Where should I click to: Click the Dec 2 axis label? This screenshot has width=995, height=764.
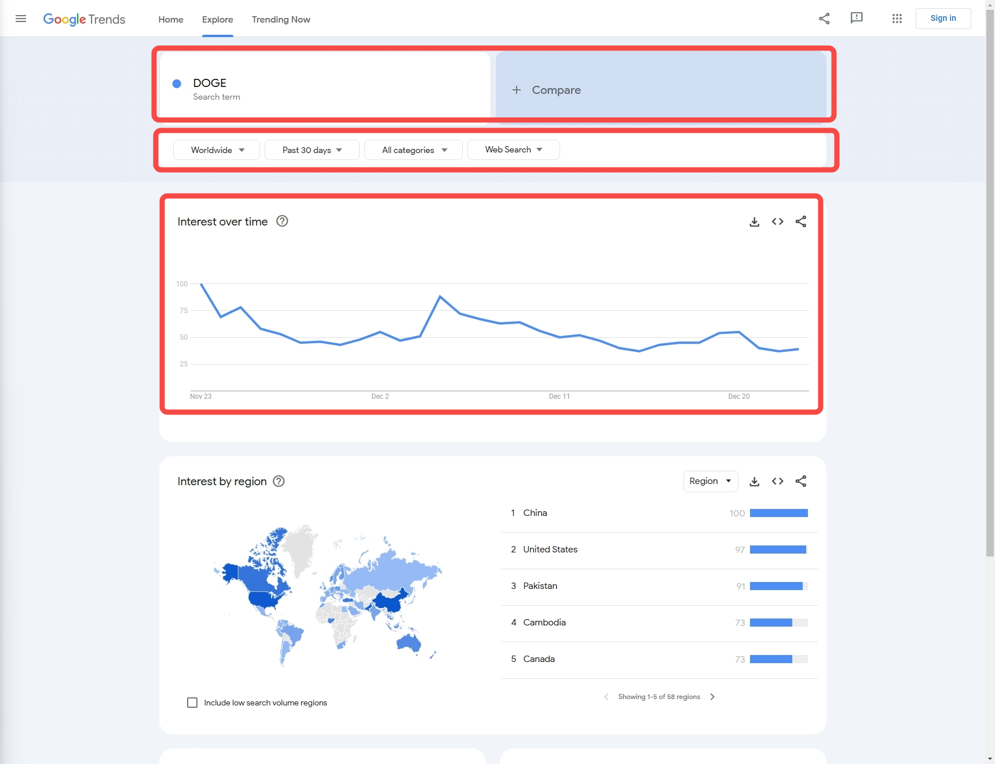click(x=380, y=396)
